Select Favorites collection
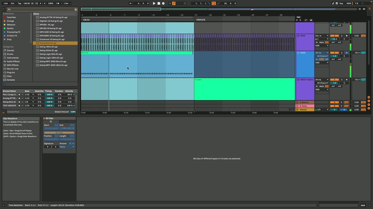This screenshot has width=373, height=209. tap(11, 17)
